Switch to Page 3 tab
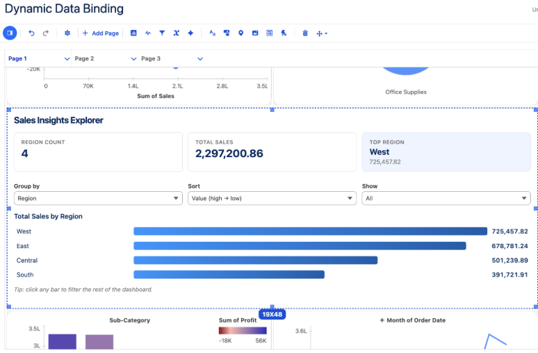 point(151,58)
